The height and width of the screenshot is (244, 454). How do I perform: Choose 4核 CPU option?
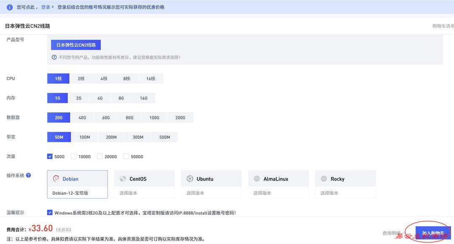point(104,79)
